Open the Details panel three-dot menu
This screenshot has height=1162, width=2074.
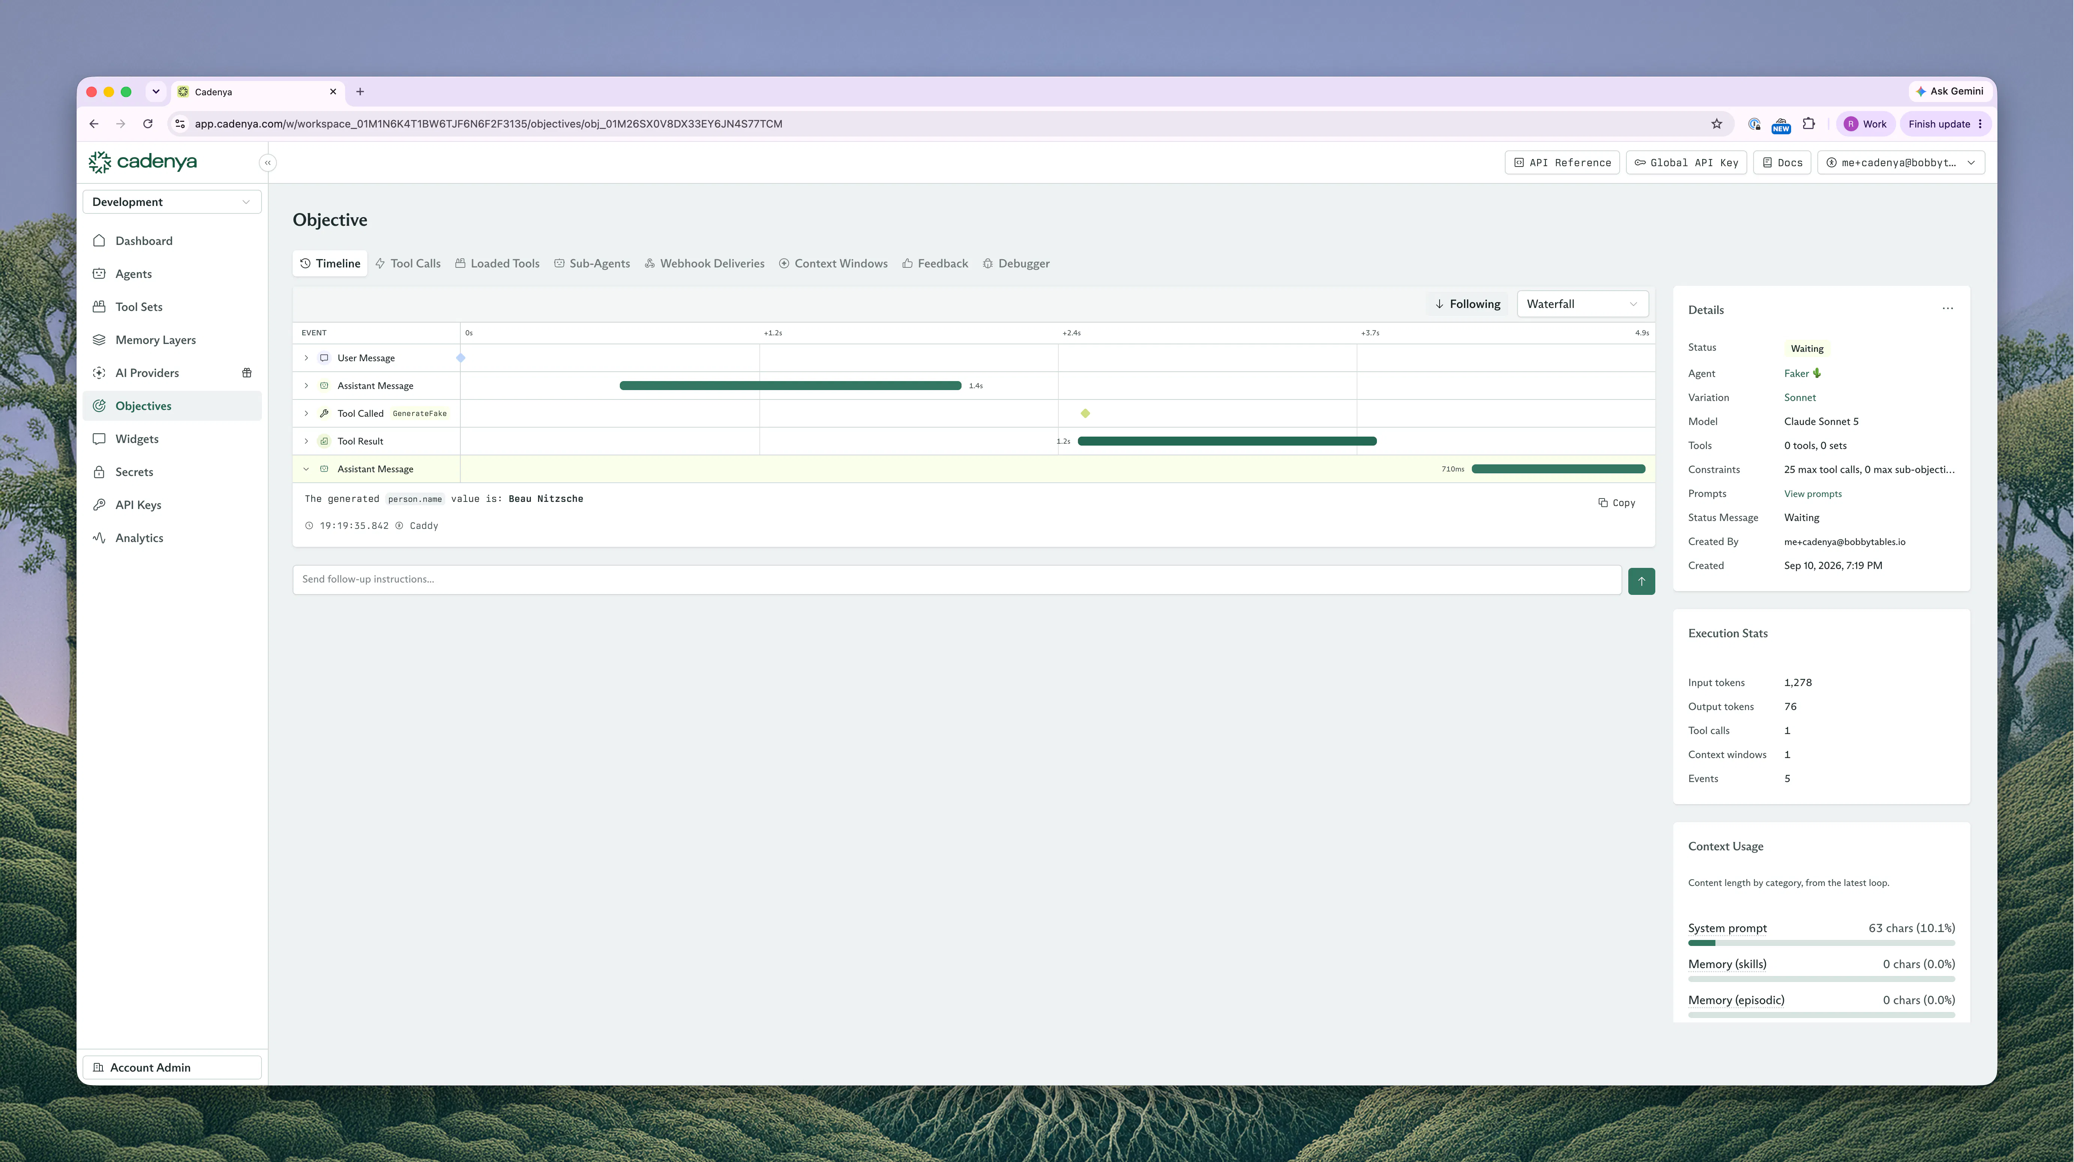point(1948,309)
